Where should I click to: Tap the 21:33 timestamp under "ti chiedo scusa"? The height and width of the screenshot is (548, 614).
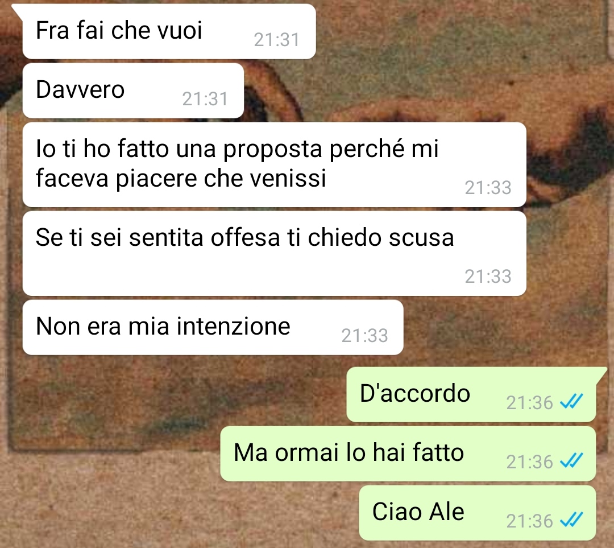(488, 277)
